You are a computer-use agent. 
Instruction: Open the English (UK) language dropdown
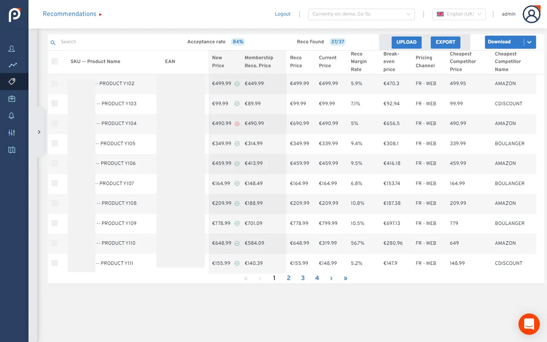click(x=459, y=14)
